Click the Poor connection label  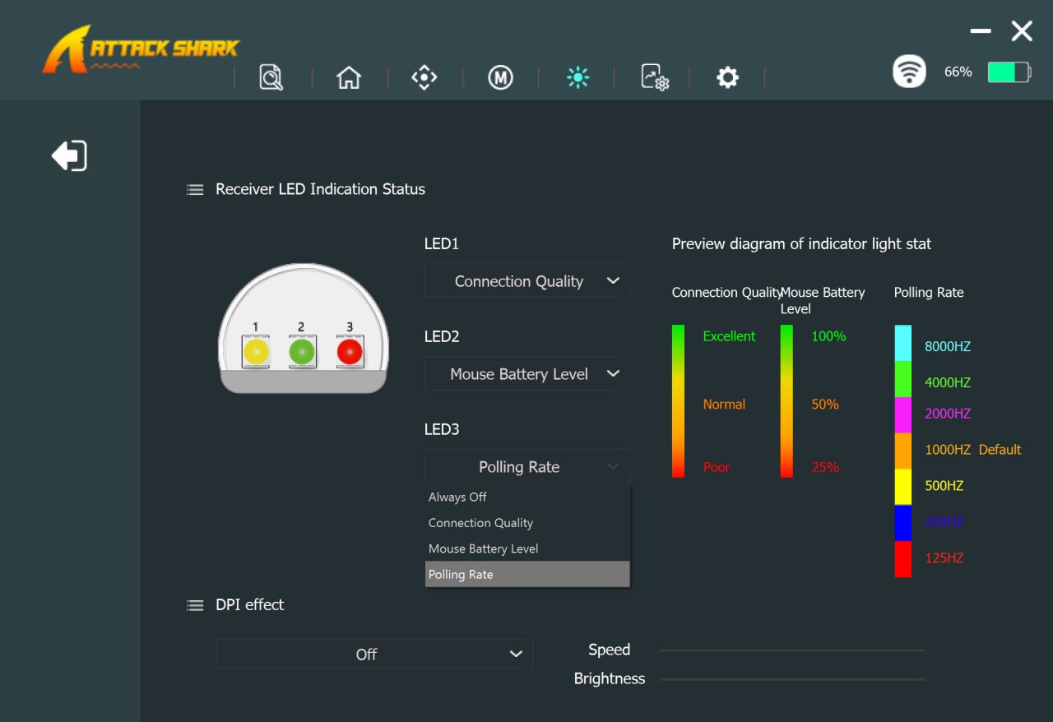717,467
